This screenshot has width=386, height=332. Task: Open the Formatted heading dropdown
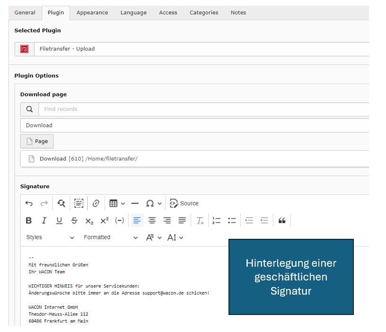[x=111, y=237]
